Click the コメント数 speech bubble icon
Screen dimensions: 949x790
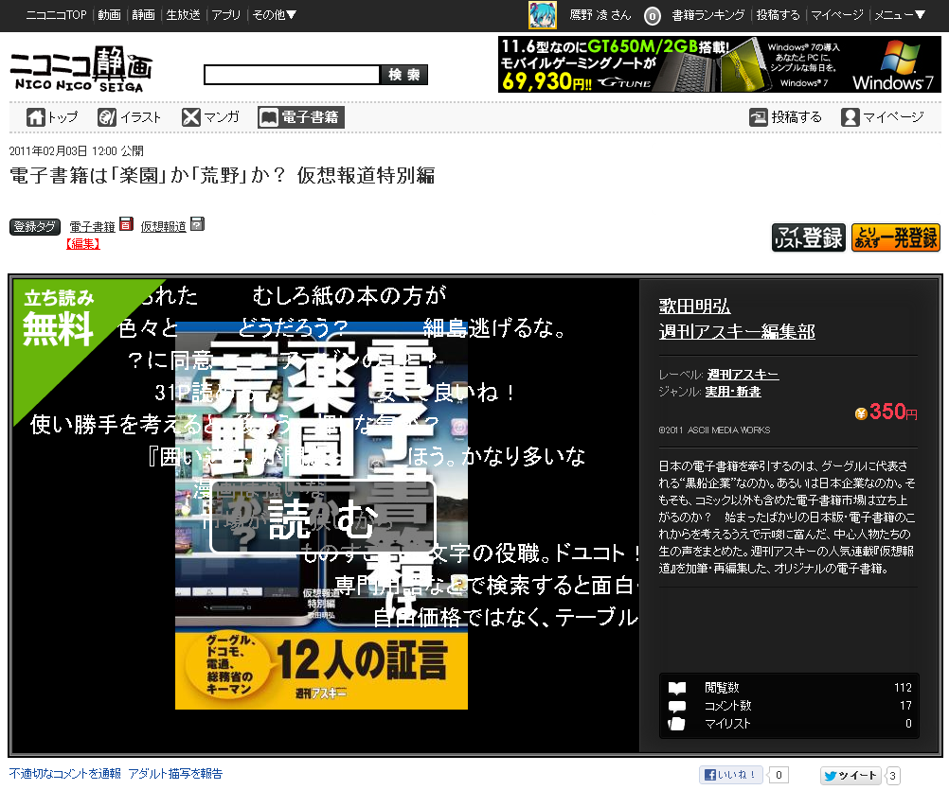[x=676, y=706]
